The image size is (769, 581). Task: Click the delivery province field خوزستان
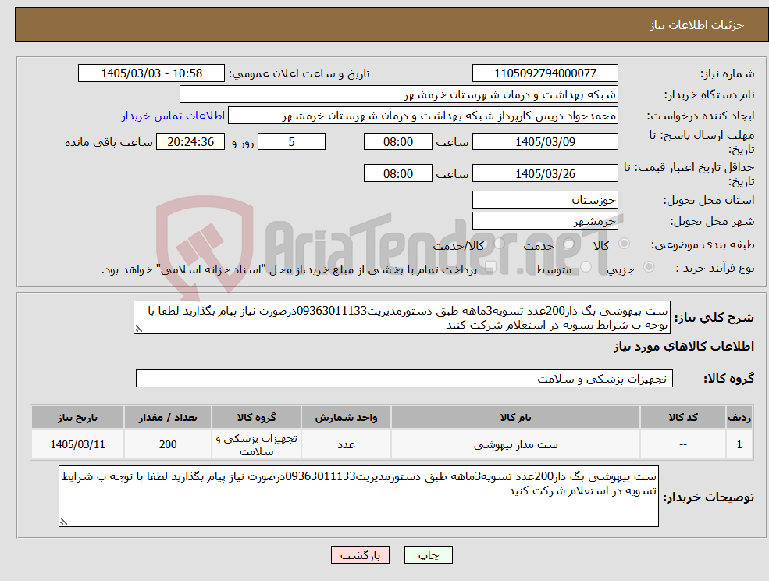pyautogui.click(x=545, y=200)
